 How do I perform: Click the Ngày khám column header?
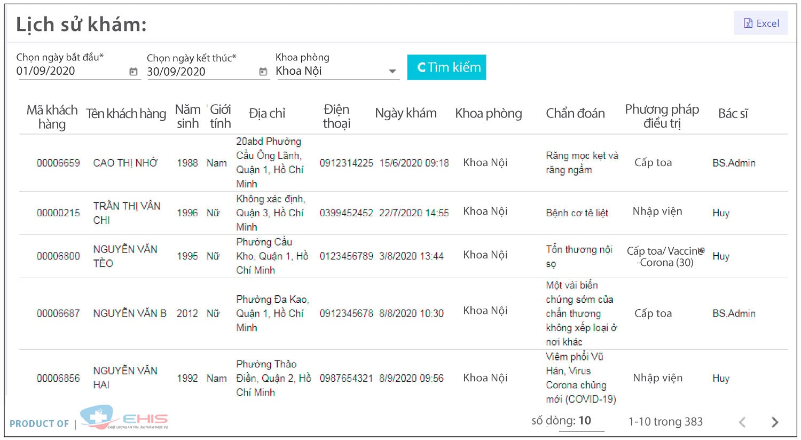406,113
